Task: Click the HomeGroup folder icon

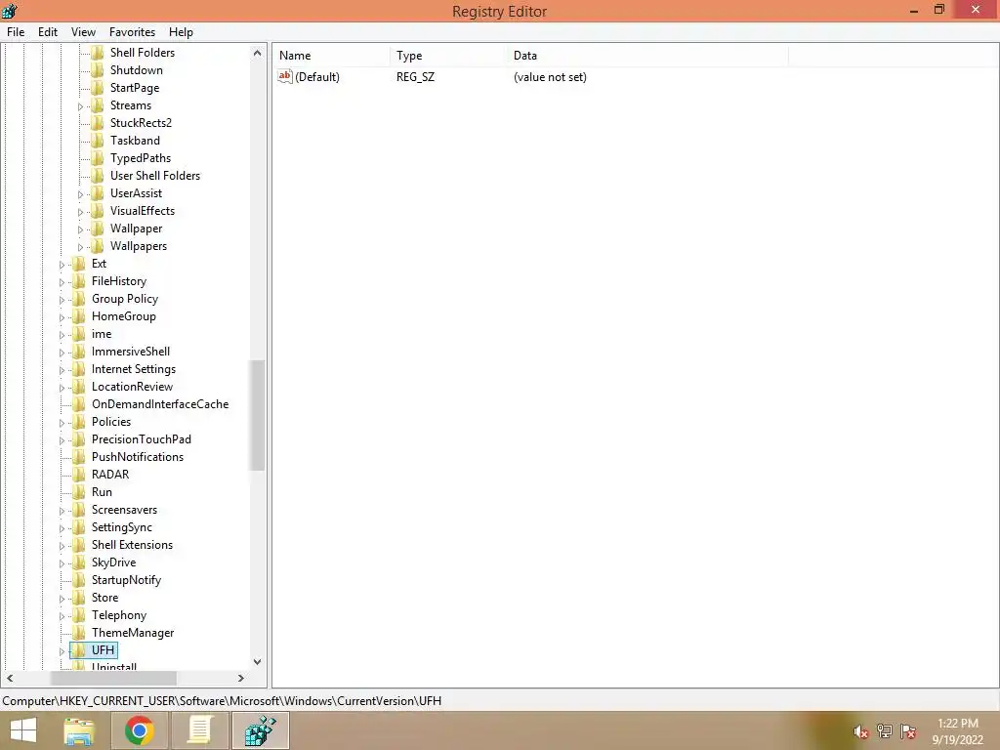Action: tap(78, 316)
